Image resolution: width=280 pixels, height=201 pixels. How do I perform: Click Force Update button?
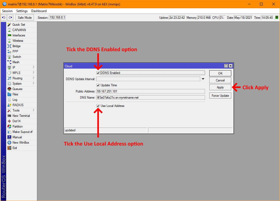tap(220, 96)
